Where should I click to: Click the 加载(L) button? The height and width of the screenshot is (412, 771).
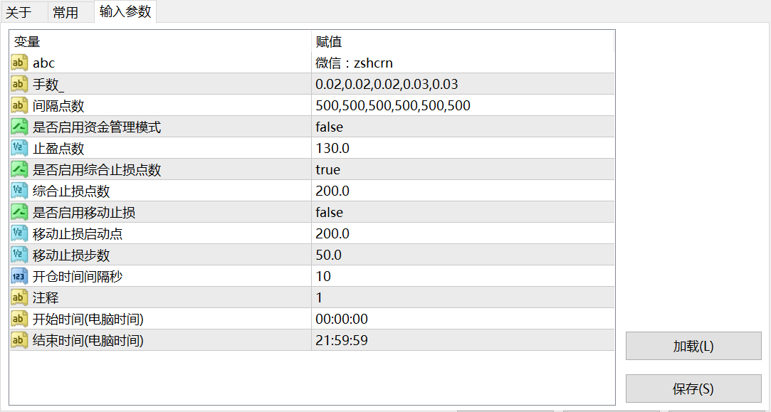693,346
